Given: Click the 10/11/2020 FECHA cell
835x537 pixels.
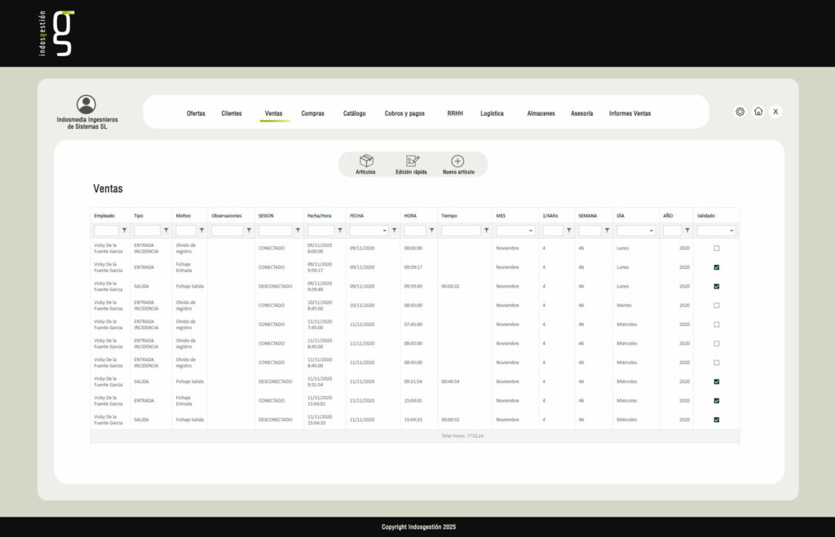Looking at the screenshot, I should coord(362,306).
